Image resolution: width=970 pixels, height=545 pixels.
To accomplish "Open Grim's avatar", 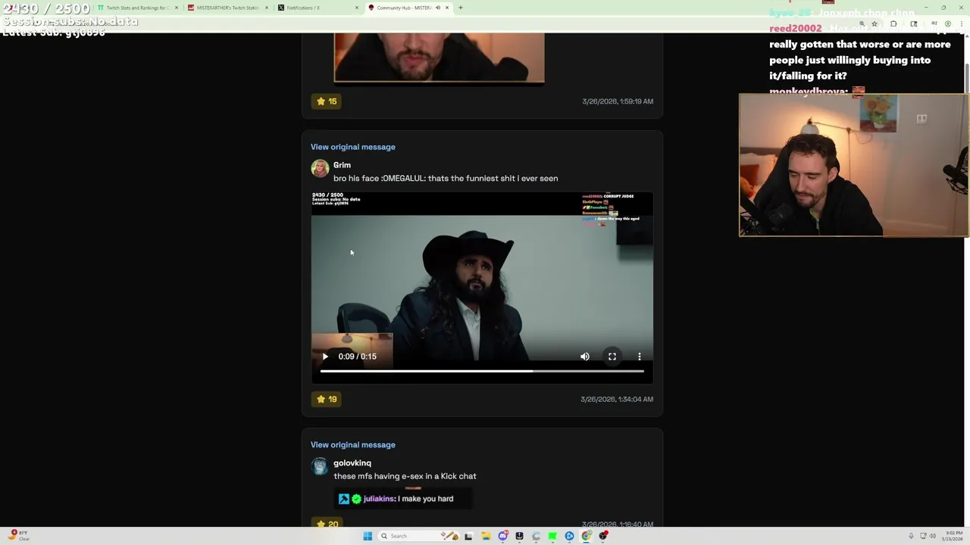I will click(x=320, y=169).
